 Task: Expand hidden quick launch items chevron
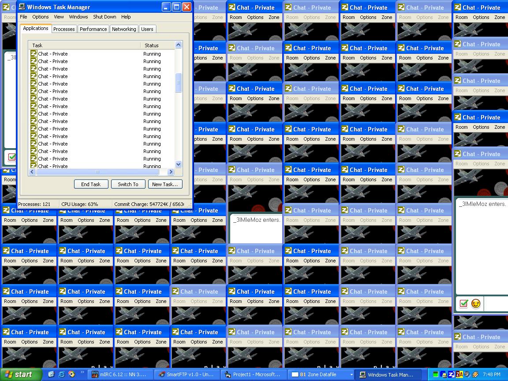click(82, 372)
